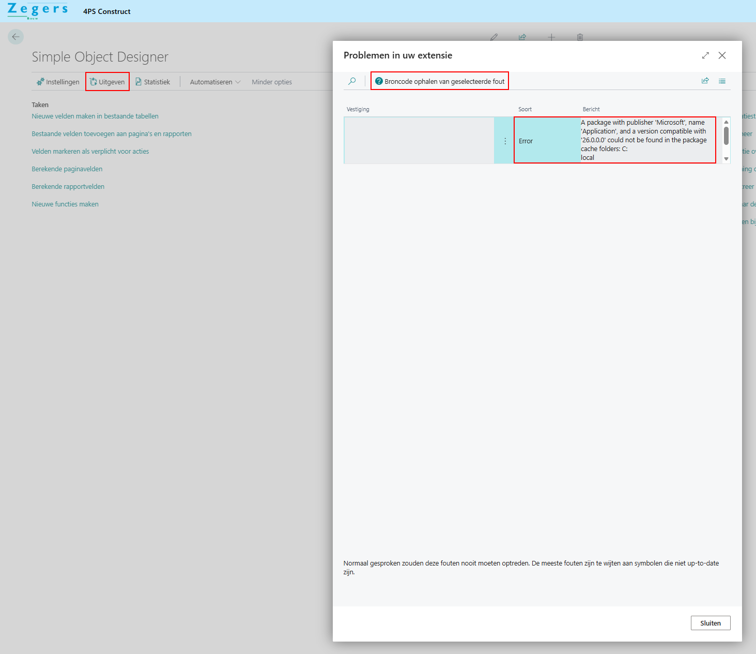
Task: Click the search magnifier icon in dialog
Action: 352,81
